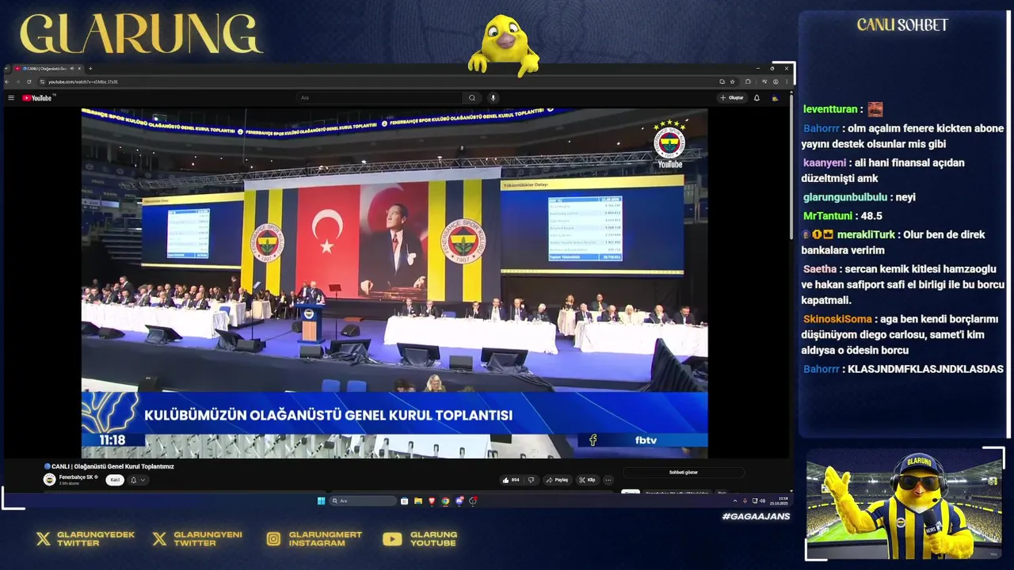
Task: Click the username Saetha in the chat
Action: 820,269
